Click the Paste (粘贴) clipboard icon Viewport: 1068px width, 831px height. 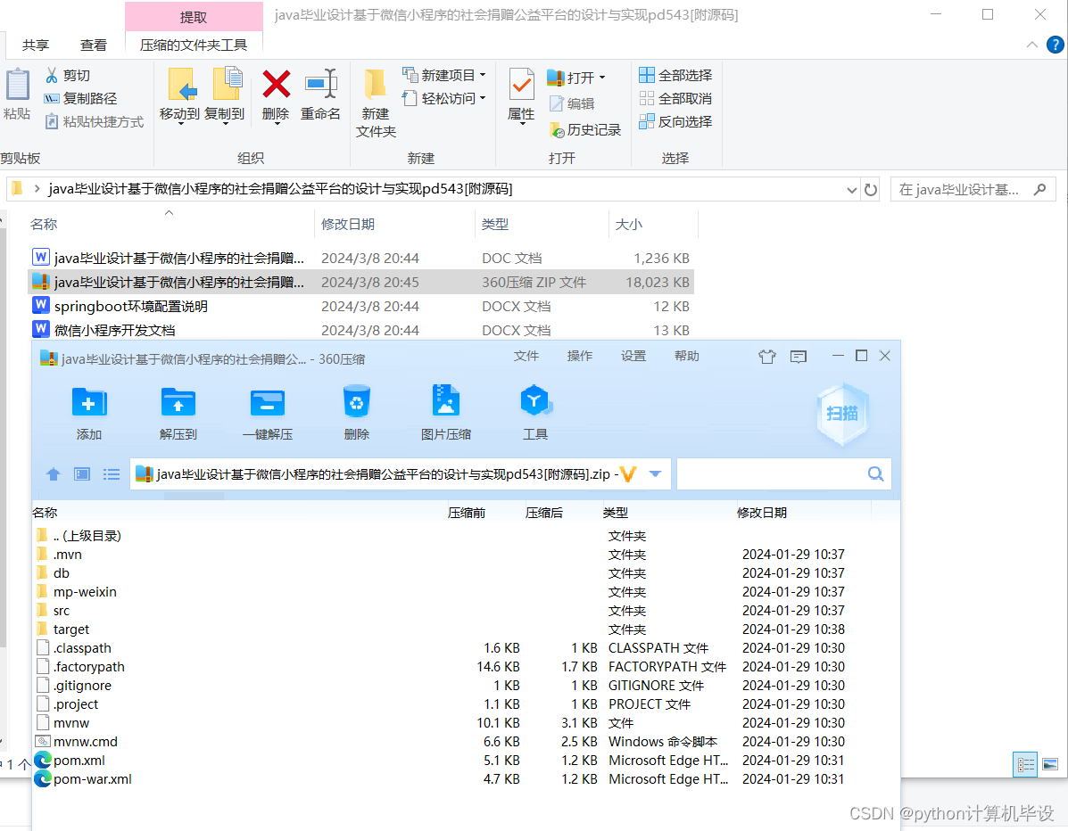point(17,86)
